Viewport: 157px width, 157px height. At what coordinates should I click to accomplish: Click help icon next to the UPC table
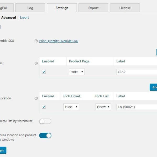[36, 63]
